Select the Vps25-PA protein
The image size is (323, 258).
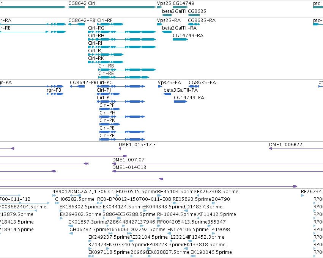[x=160, y=86]
